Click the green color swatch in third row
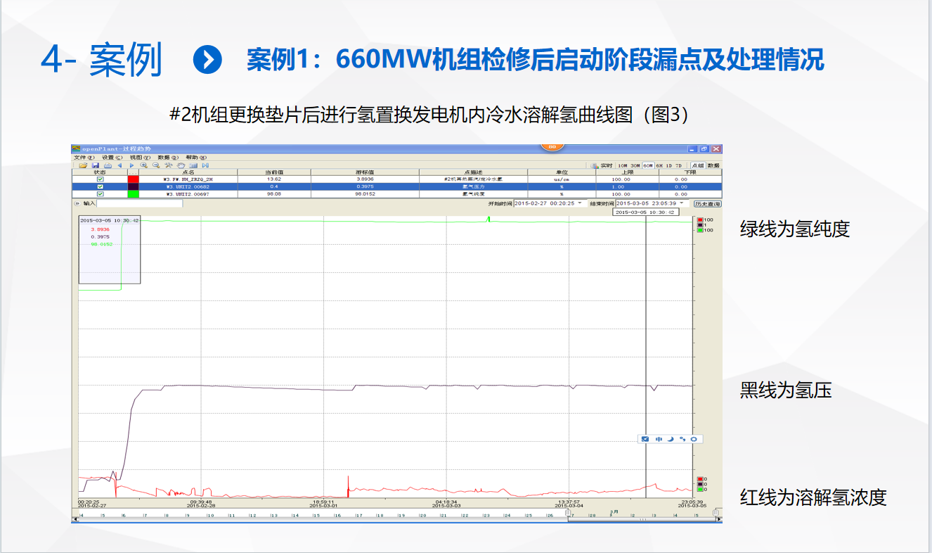Viewport: 932px width, 553px height. tap(133, 194)
